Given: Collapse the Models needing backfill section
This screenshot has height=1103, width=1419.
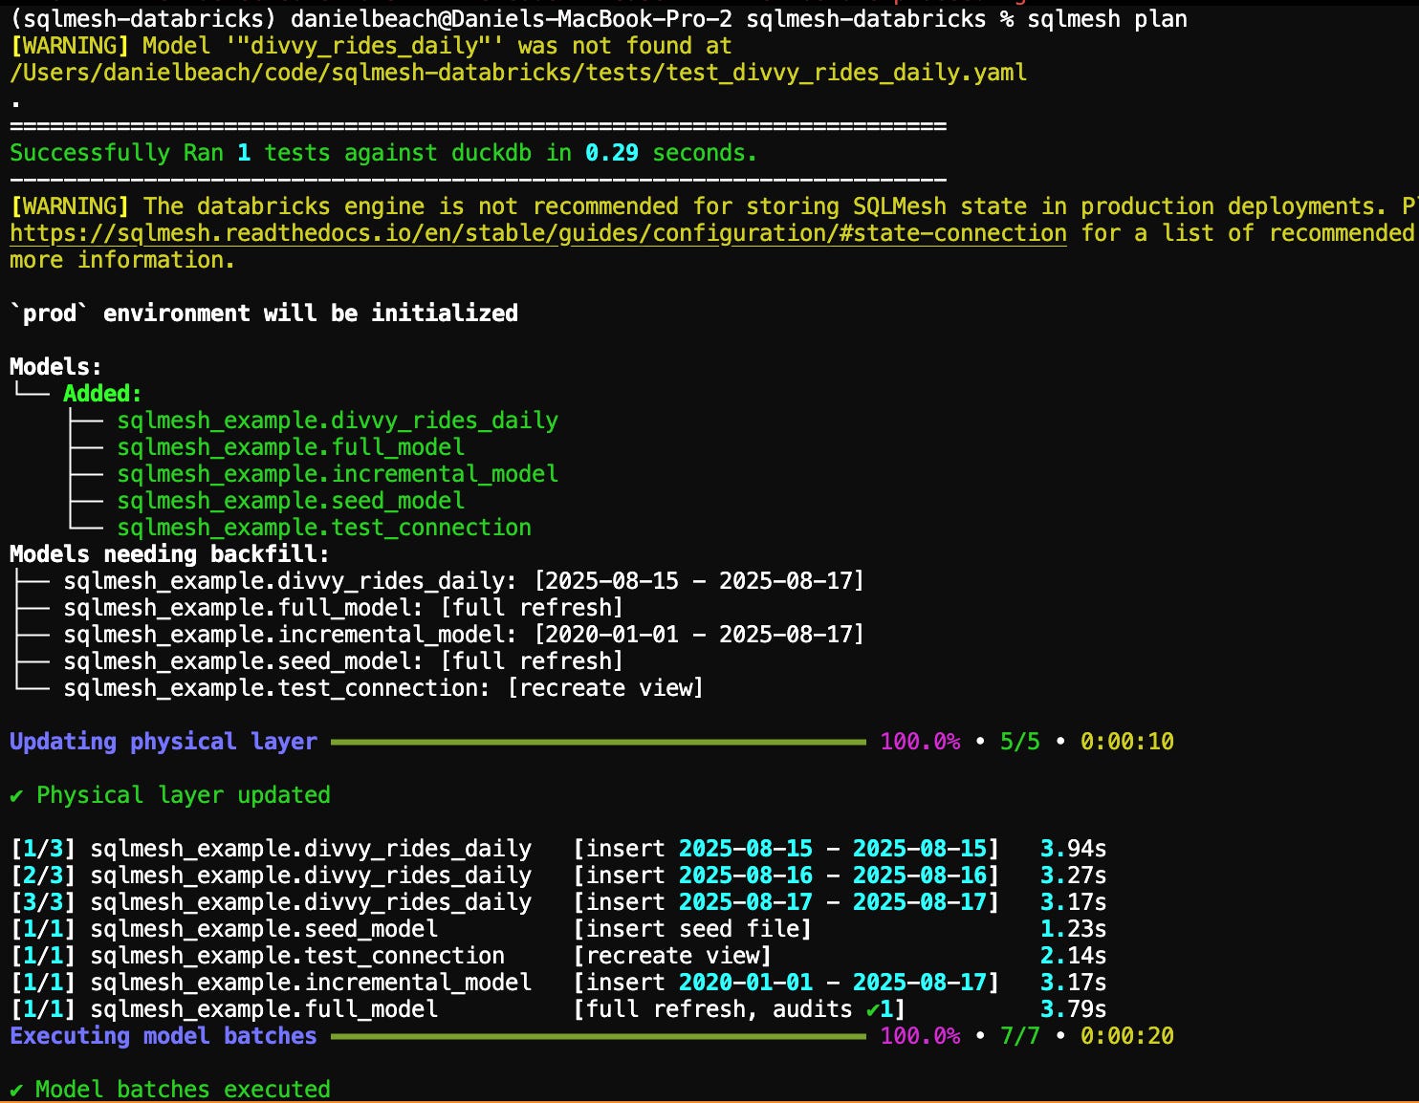Looking at the screenshot, I should click(x=167, y=553).
